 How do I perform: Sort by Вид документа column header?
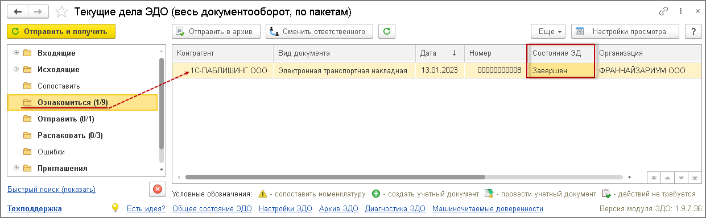coord(345,53)
